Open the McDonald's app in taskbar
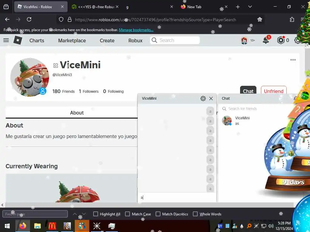Viewport: 310px width, 232px height. coord(52,226)
